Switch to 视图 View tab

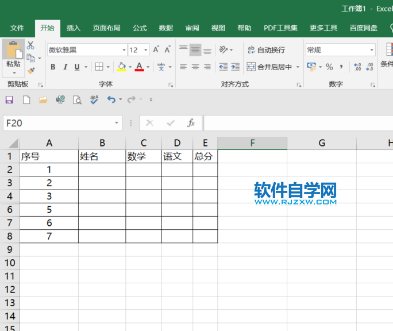click(x=218, y=28)
